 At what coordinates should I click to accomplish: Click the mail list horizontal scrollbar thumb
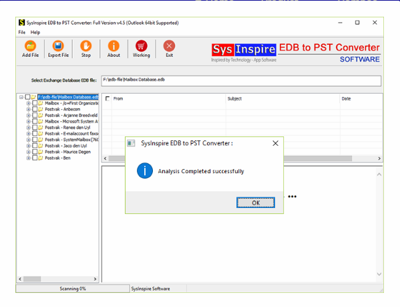click(230, 159)
